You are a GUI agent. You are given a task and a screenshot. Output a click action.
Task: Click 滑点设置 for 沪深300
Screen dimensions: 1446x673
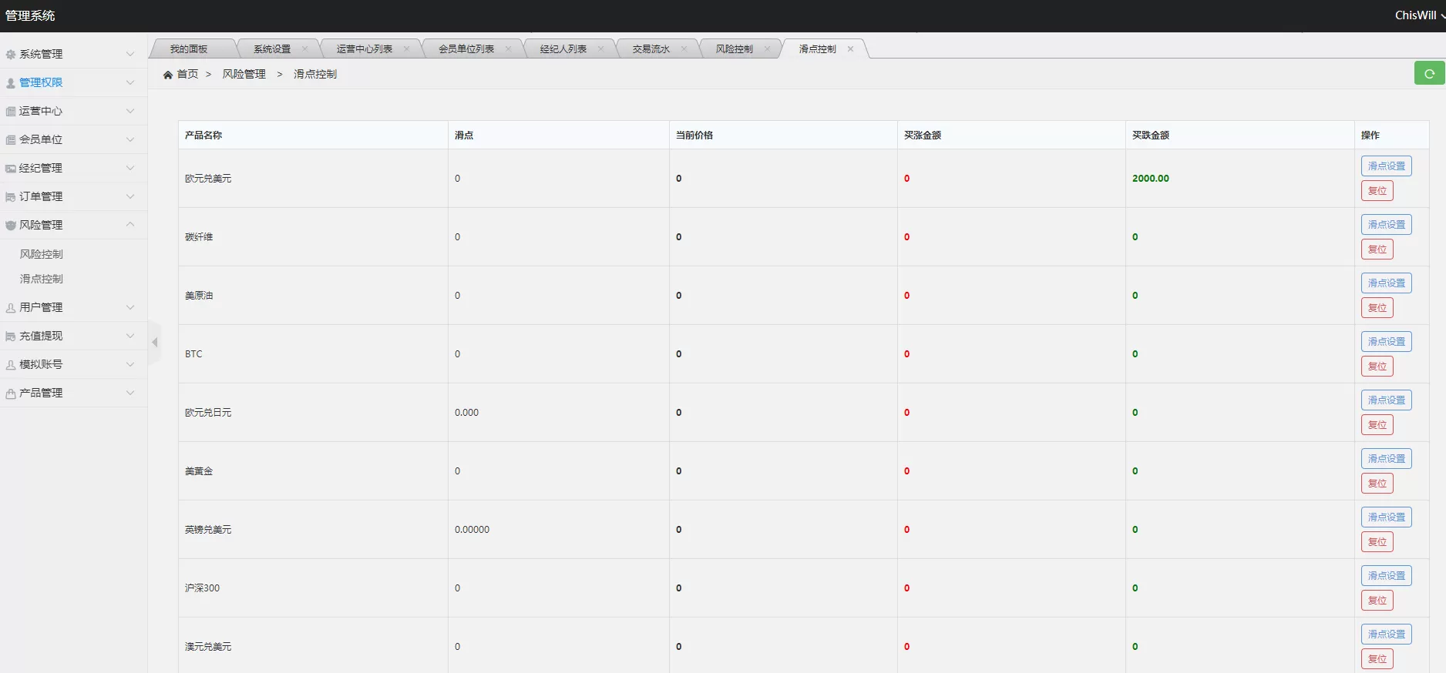1386,575
